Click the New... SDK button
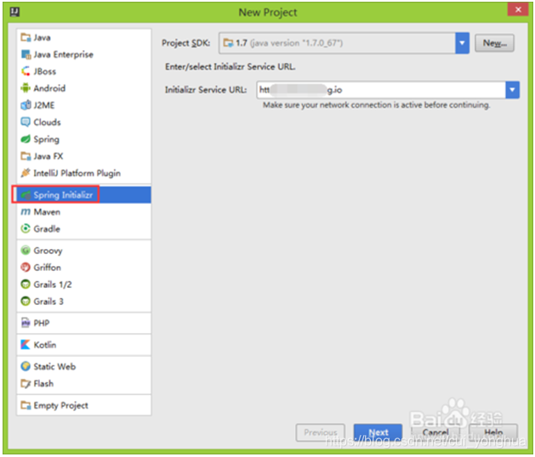Viewport: 535px width, 457px height. [x=494, y=43]
